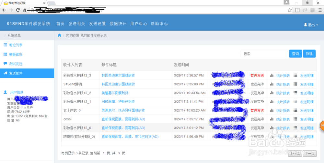Click the breadcrumb home icon

[59, 36]
